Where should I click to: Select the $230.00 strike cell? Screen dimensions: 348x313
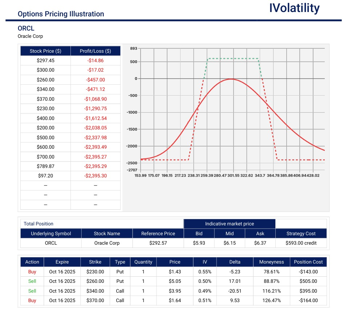pyautogui.click(x=95, y=272)
